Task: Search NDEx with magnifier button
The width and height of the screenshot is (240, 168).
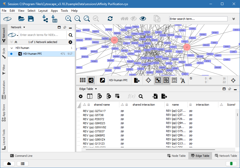Action: [70, 35]
